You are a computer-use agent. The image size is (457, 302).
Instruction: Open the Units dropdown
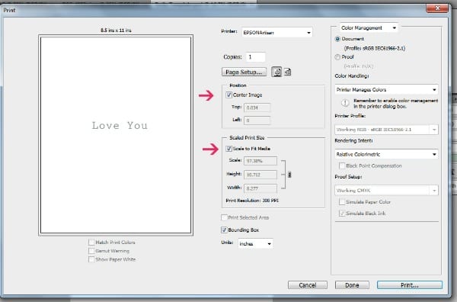(x=255, y=243)
